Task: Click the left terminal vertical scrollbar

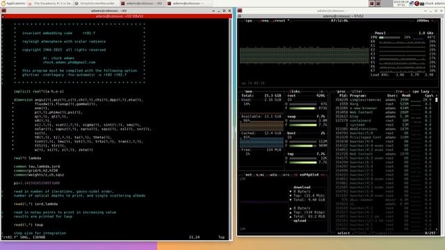Action: coord(230,128)
